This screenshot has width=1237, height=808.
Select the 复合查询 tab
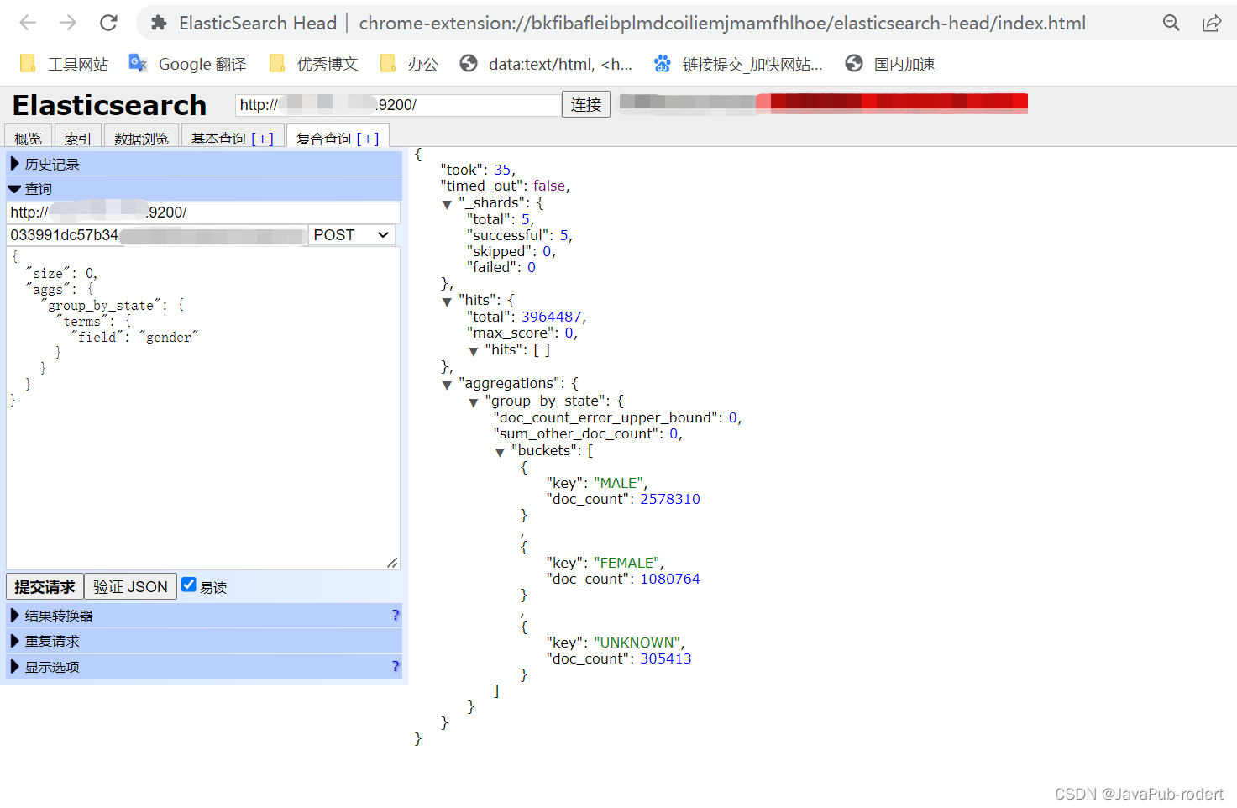coord(323,139)
